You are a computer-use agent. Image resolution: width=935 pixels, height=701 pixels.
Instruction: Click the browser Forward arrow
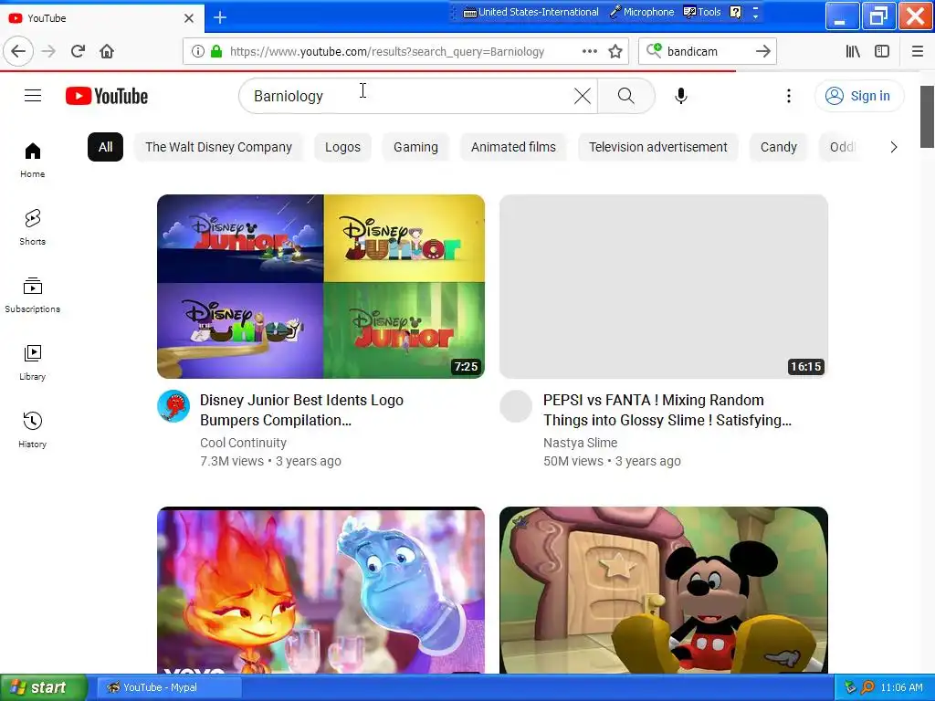[48, 51]
